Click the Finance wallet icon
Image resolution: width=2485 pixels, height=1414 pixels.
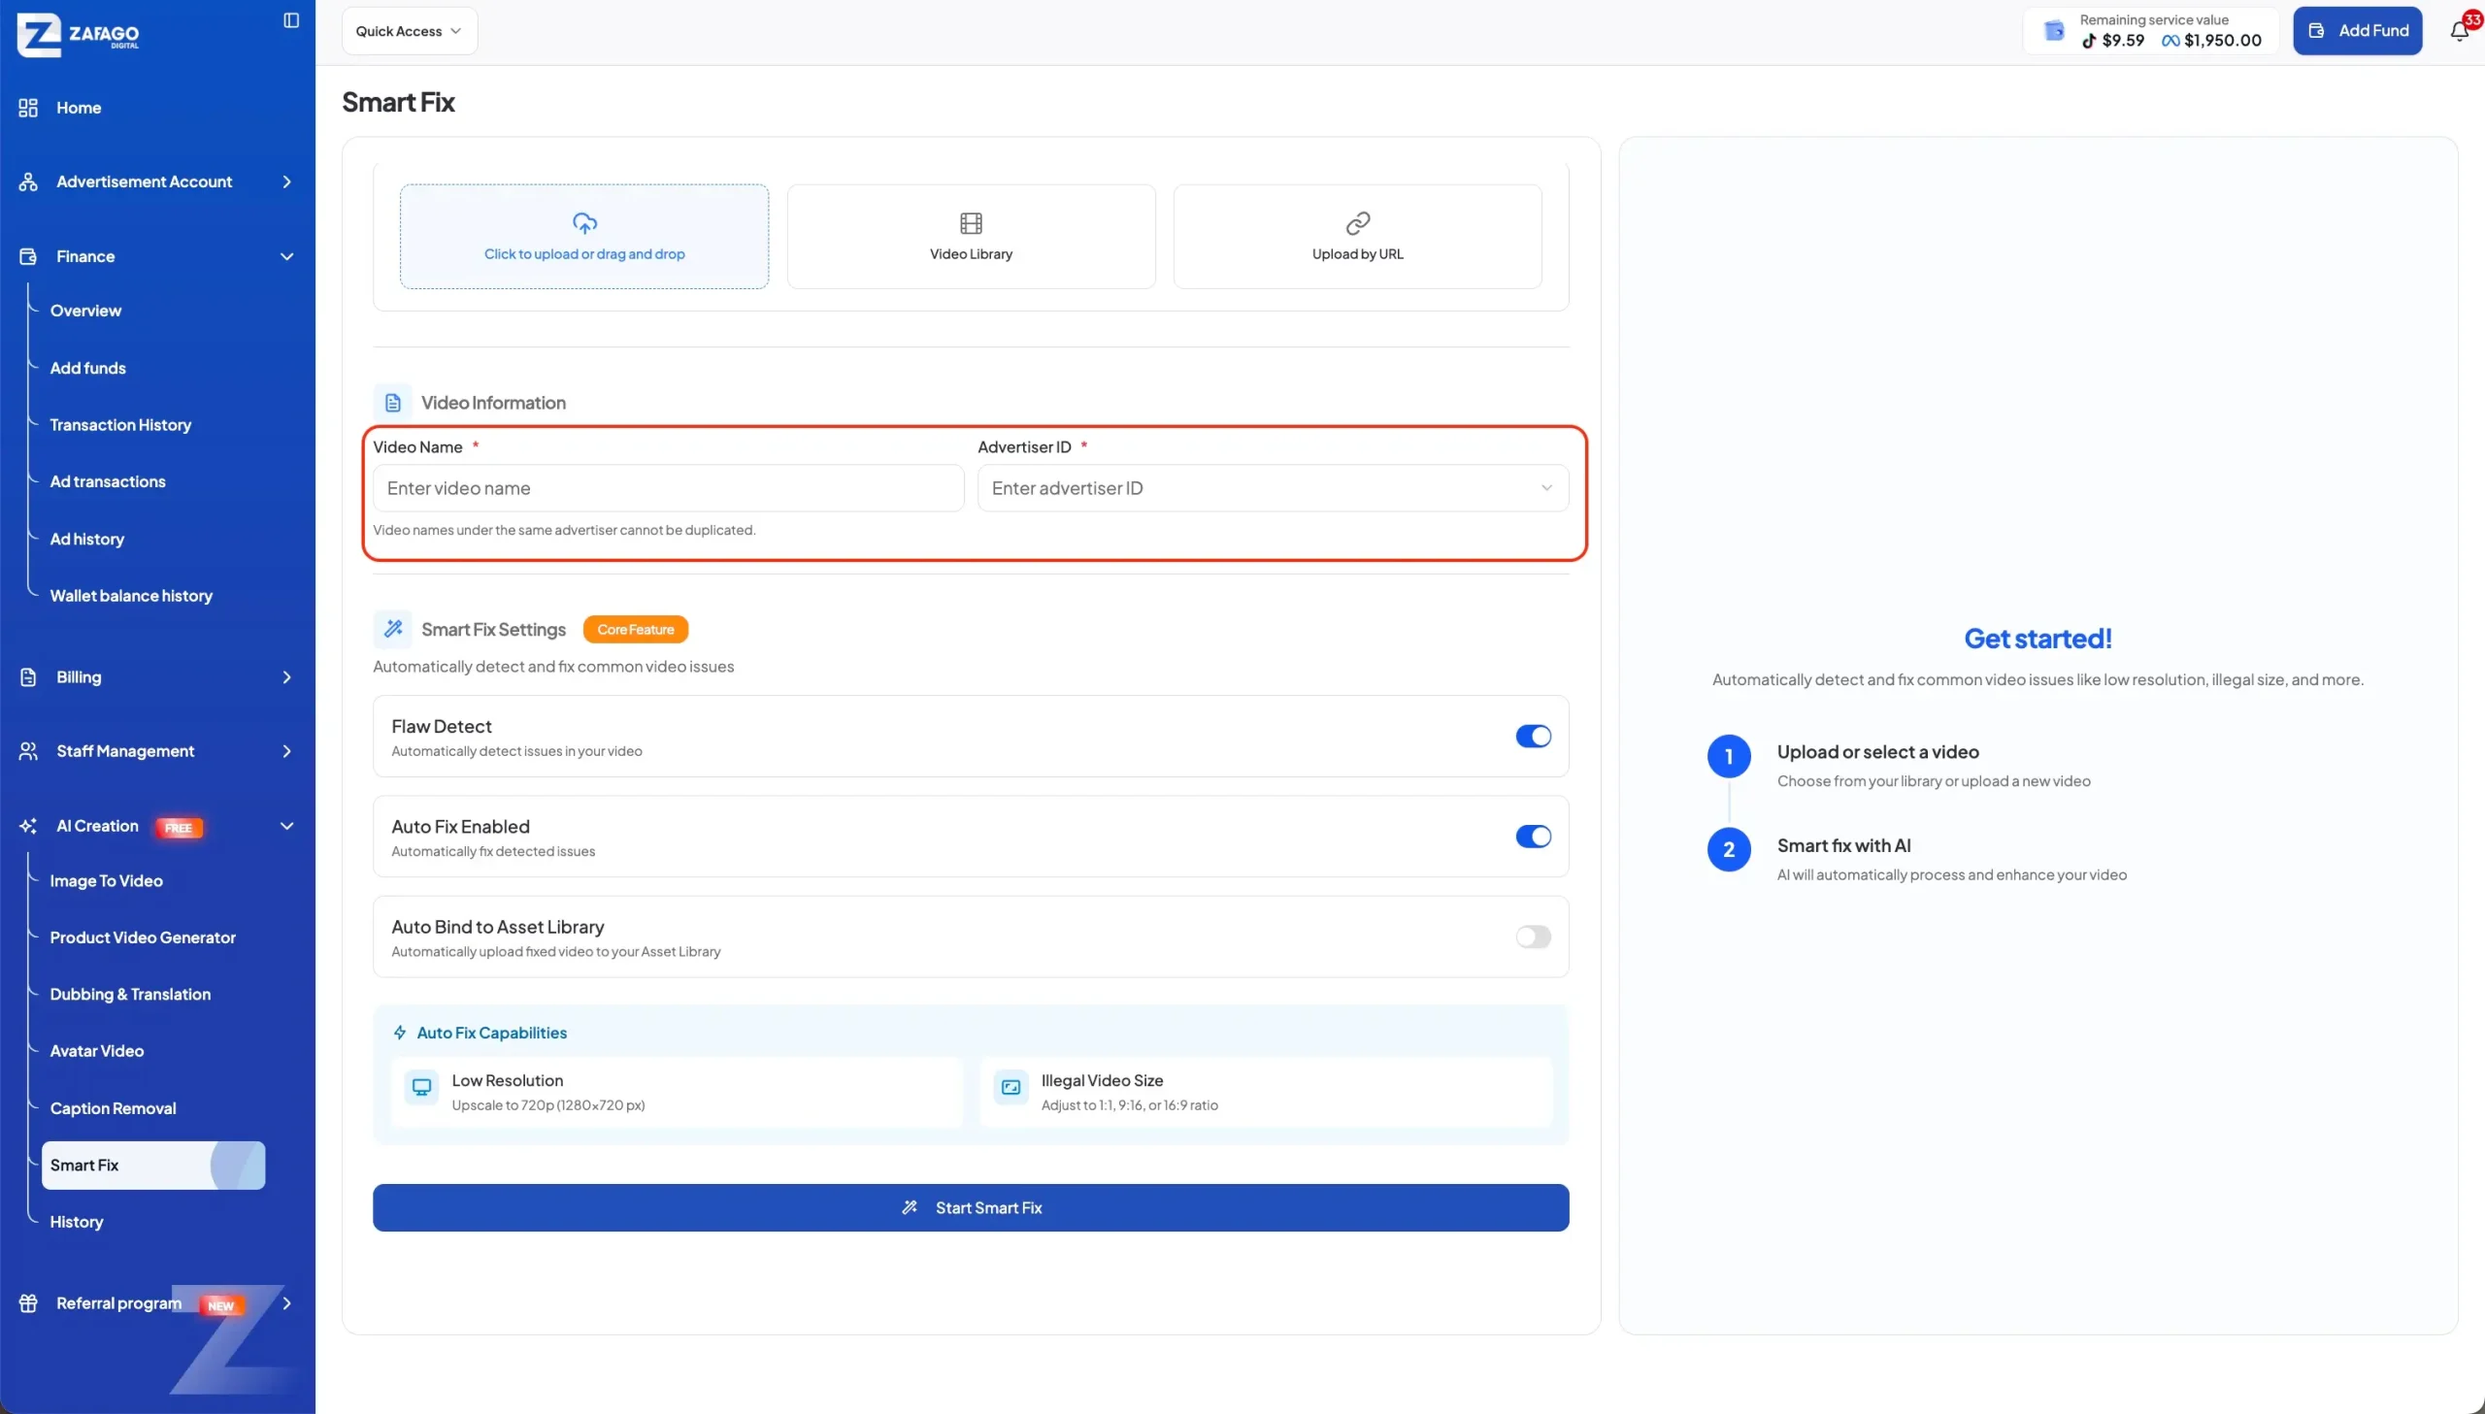pyautogui.click(x=28, y=256)
